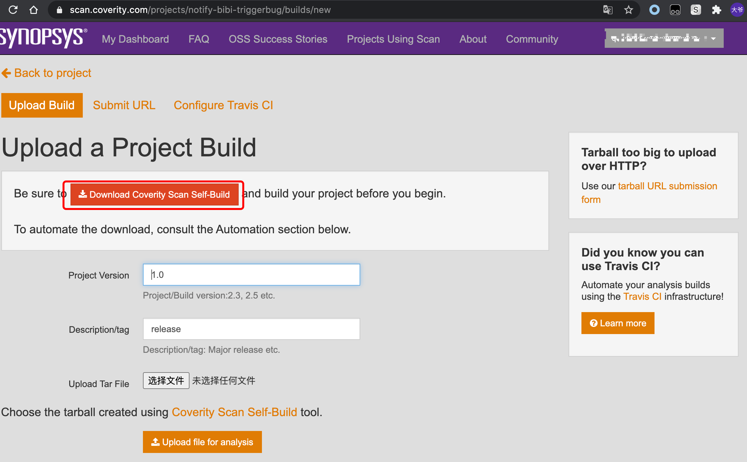The image size is (747, 462).
Task: Switch to Submit URL tab
Action: 124,105
